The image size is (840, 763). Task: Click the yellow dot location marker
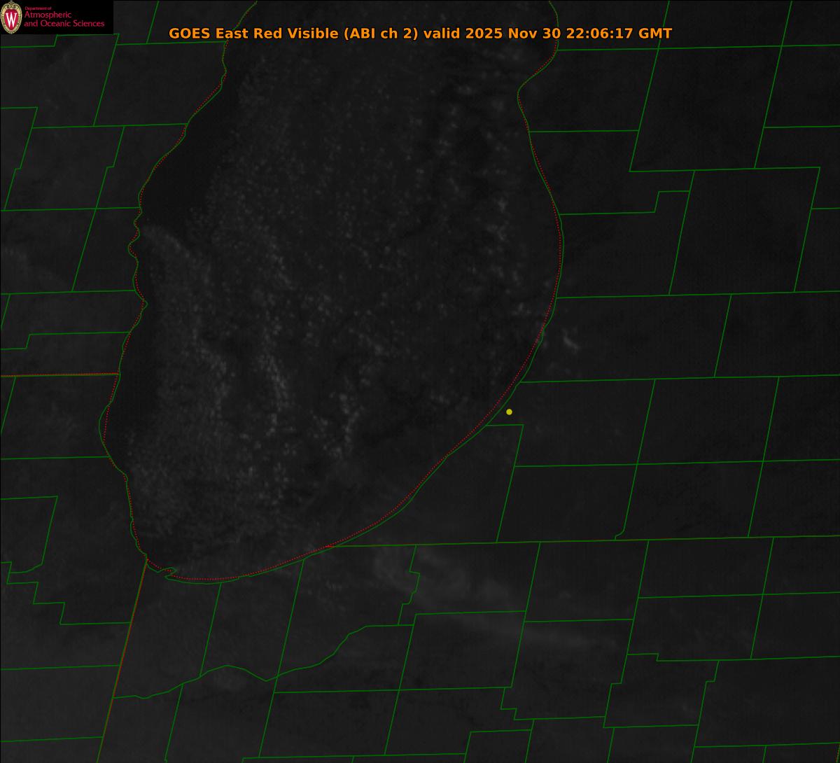509,412
